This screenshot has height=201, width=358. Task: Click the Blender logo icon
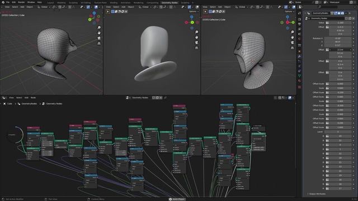pyautogui.click(x=3, y=2)
